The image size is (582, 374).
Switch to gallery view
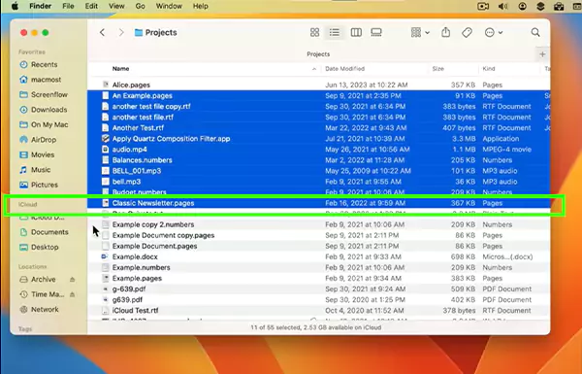click(x=376, y=33)
